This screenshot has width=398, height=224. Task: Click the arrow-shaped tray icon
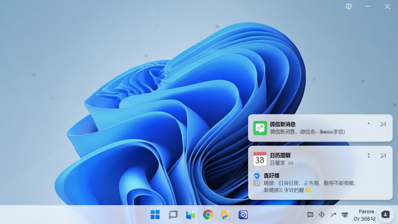click(x=333, y=215)
